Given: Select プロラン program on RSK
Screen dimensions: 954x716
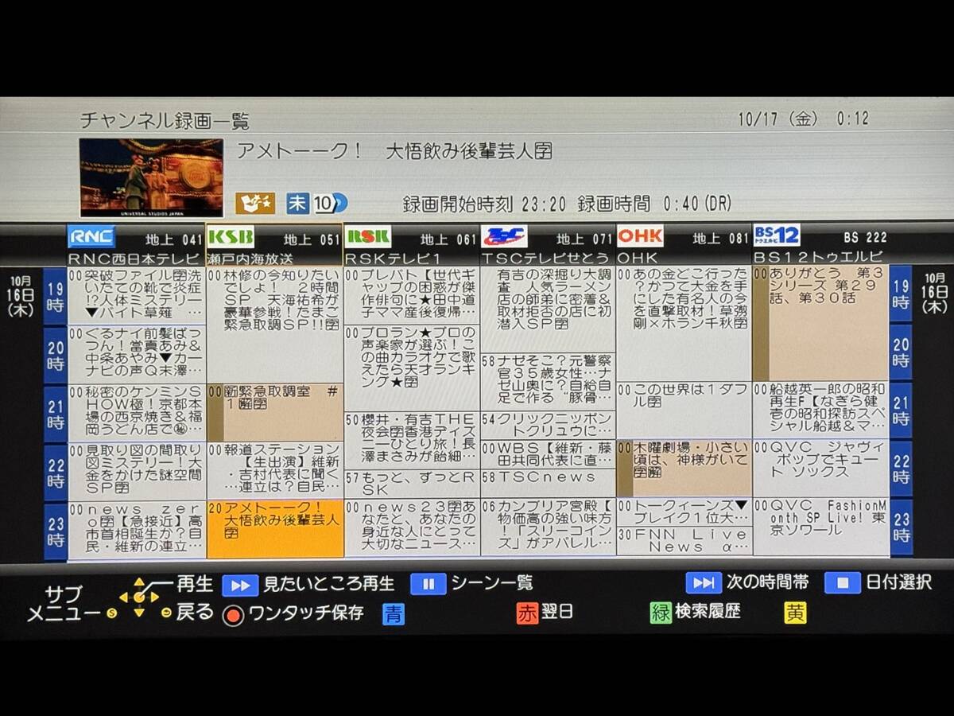Looking at the screenshot, I should (412, 367).
